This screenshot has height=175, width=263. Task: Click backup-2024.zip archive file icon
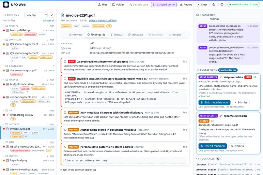[x=8, y=30]
